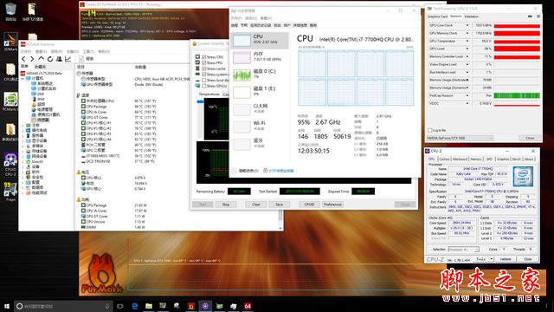Open Caches tab in CPU-Z
Viewport: 554px width, 312px height.
444,159
